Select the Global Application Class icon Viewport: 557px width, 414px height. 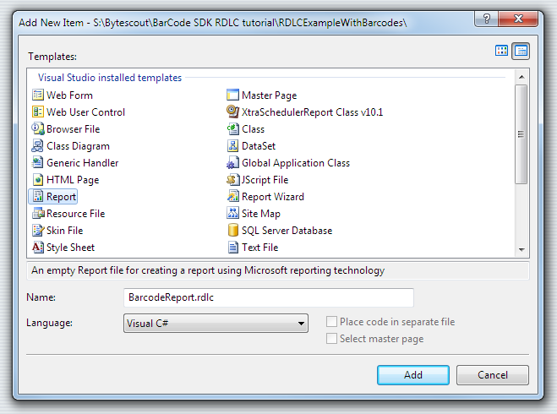click(232, 162)
